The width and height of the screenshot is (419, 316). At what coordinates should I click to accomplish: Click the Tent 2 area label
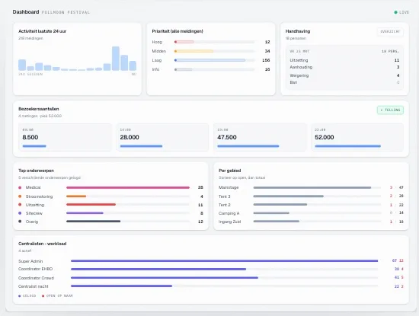(x=225, y=205)
